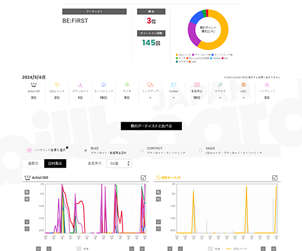Click the UGC target metric icon
The width and height of the screenshot is (302, 251).
(x=243, y=85)
